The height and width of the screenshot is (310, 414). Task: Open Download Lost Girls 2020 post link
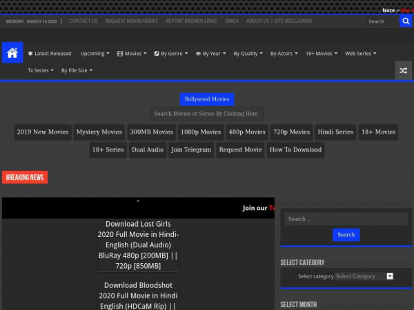[138, 245]
